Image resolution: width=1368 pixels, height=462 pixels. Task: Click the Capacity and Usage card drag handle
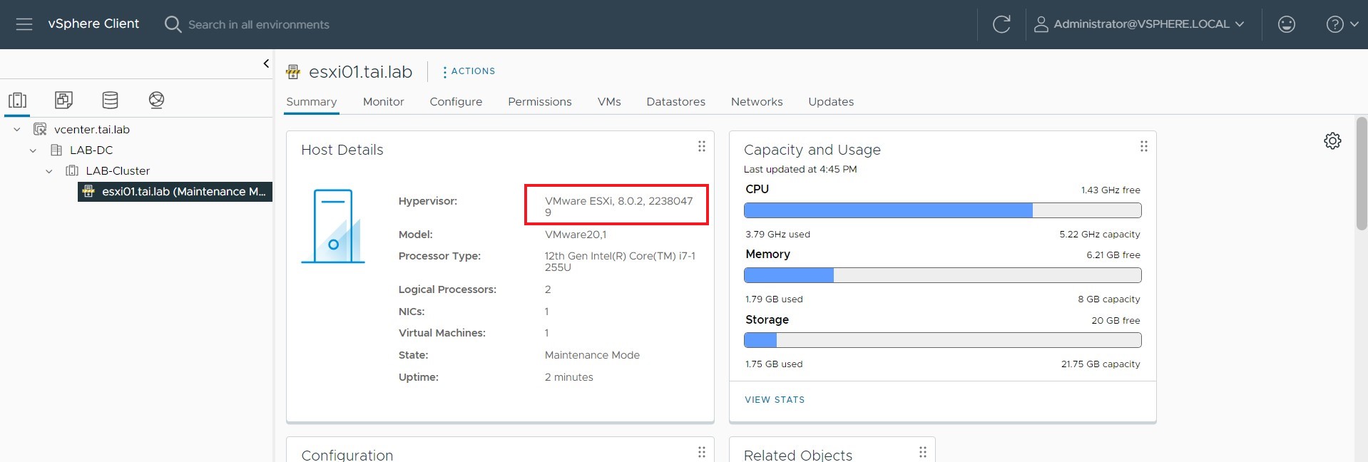1144,146
